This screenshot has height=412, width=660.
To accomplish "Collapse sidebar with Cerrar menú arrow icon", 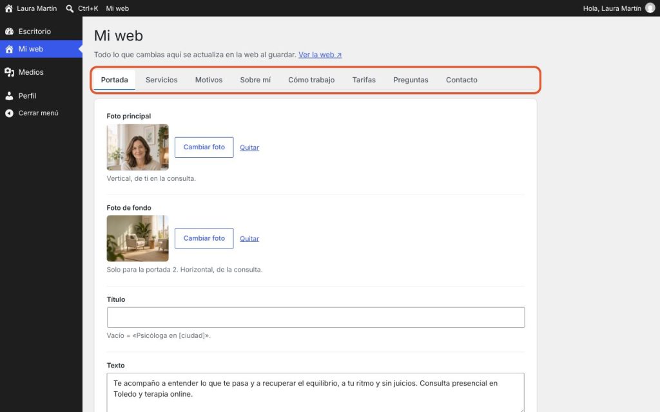I will (9, 113).
